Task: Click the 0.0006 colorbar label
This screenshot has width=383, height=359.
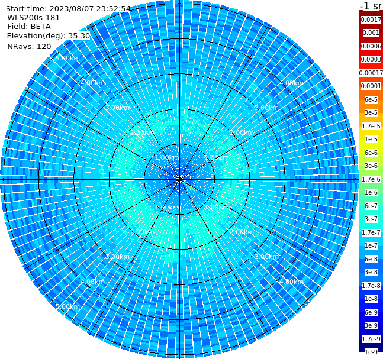Action: point(371,46)
